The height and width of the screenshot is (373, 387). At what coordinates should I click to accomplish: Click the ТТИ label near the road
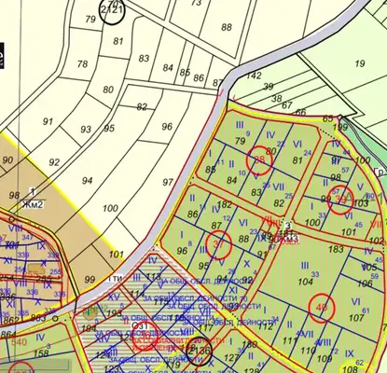click(116, 279)
